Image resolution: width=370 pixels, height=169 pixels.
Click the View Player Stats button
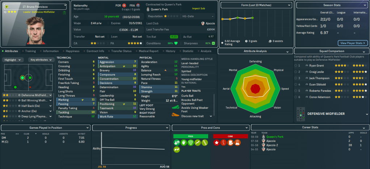point(352,43)
